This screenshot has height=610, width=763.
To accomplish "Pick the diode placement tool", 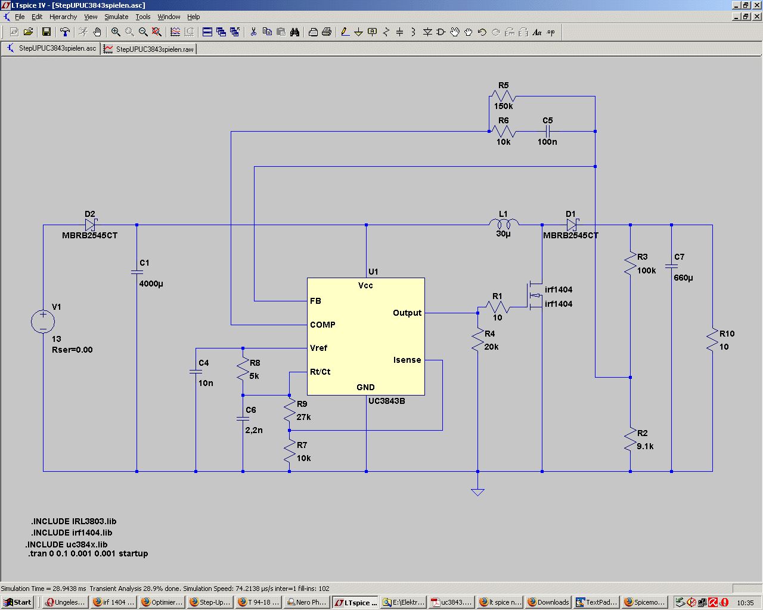I will coord(427,32).
